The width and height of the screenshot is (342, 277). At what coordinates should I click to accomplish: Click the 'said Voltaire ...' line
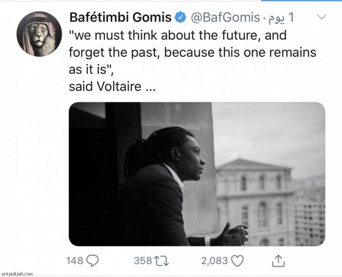pyautogui.click(x=112, y=86)
